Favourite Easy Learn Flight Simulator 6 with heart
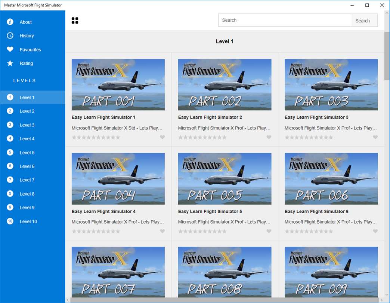The image size is (390, 303). pyautogui.click(x=375, y=231)
